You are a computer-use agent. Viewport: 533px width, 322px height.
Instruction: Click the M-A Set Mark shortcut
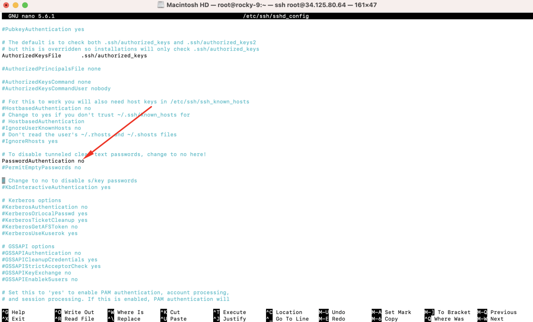tap(391, 312)
